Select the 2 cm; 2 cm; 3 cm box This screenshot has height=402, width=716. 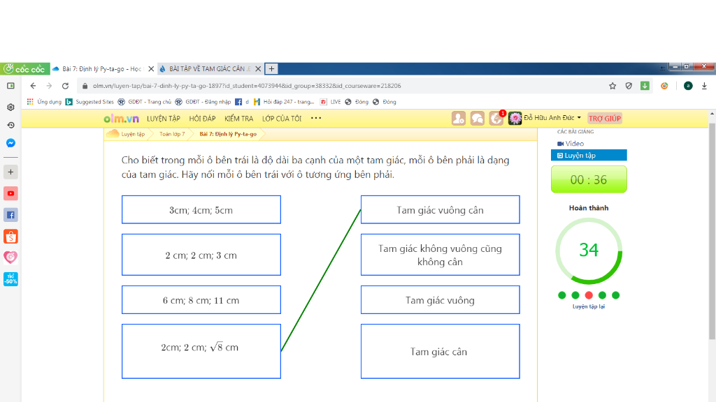(x=201, y=255)
